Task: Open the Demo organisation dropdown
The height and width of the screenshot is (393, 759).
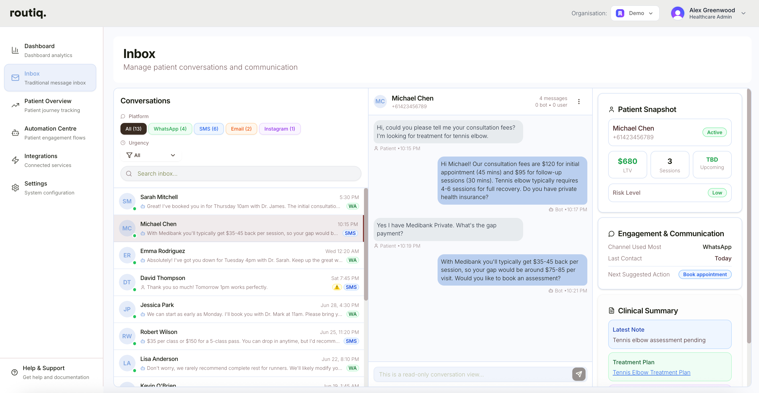Action: click(x=635, y=13)
